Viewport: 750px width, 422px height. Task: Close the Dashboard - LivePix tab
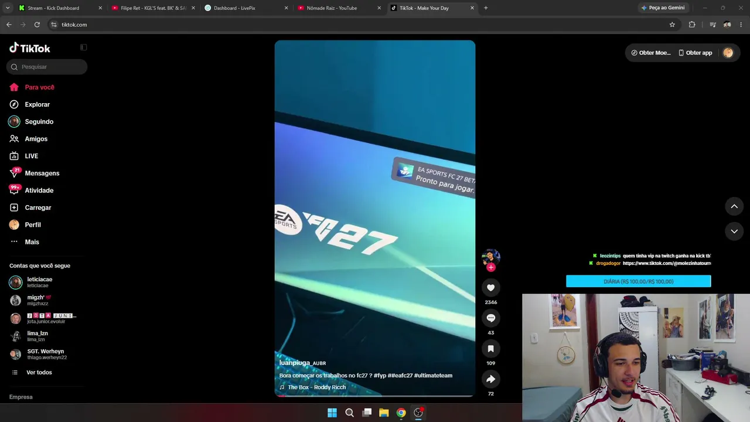click(286, 8)
